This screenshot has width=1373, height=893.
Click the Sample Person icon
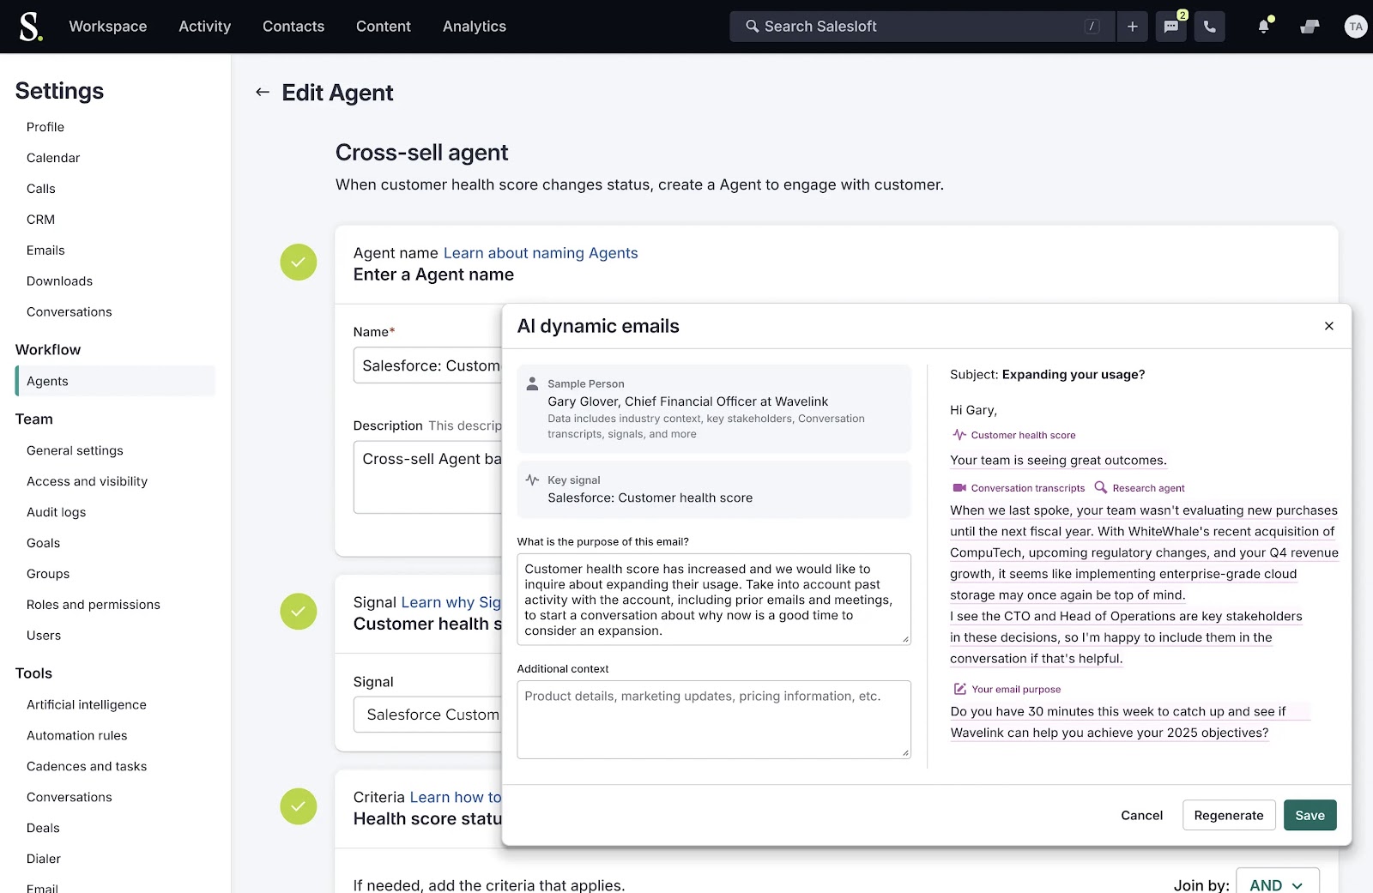(x=532, y=383)
